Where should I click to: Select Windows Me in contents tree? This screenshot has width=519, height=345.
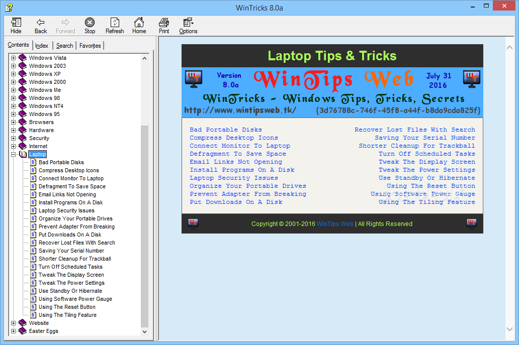(x=45, y=90)
